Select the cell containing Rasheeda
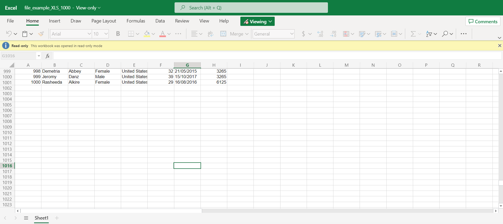 55,82
